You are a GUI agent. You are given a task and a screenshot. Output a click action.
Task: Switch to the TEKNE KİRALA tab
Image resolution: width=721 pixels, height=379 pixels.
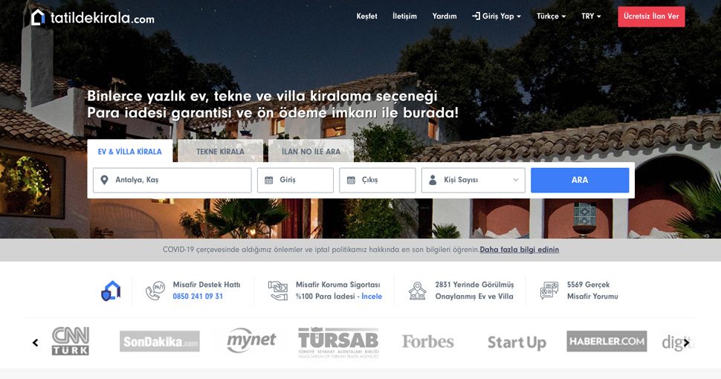(220, 152)
